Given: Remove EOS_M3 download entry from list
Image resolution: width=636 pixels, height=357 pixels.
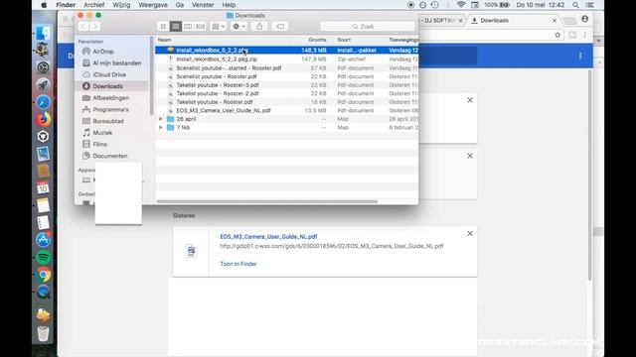Looking at the screenshot, I should pos(470,234).
